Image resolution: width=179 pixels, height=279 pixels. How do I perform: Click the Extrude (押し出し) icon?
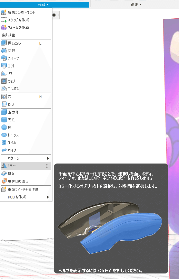click(4, 43)
